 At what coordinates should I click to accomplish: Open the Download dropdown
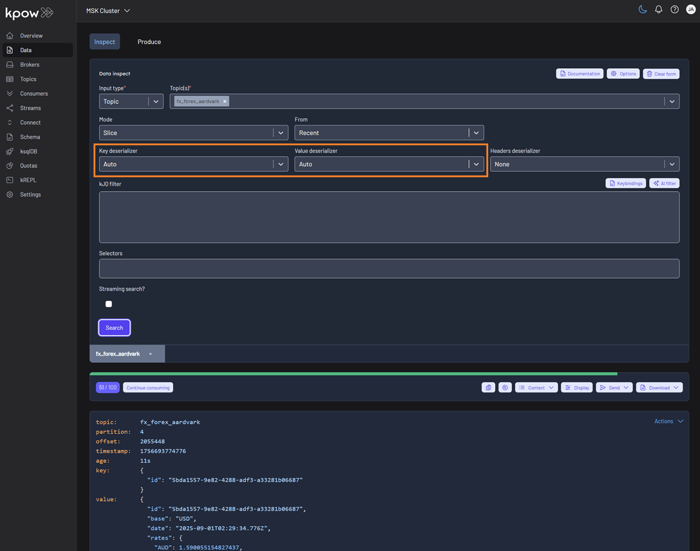(x=660, y=388)
